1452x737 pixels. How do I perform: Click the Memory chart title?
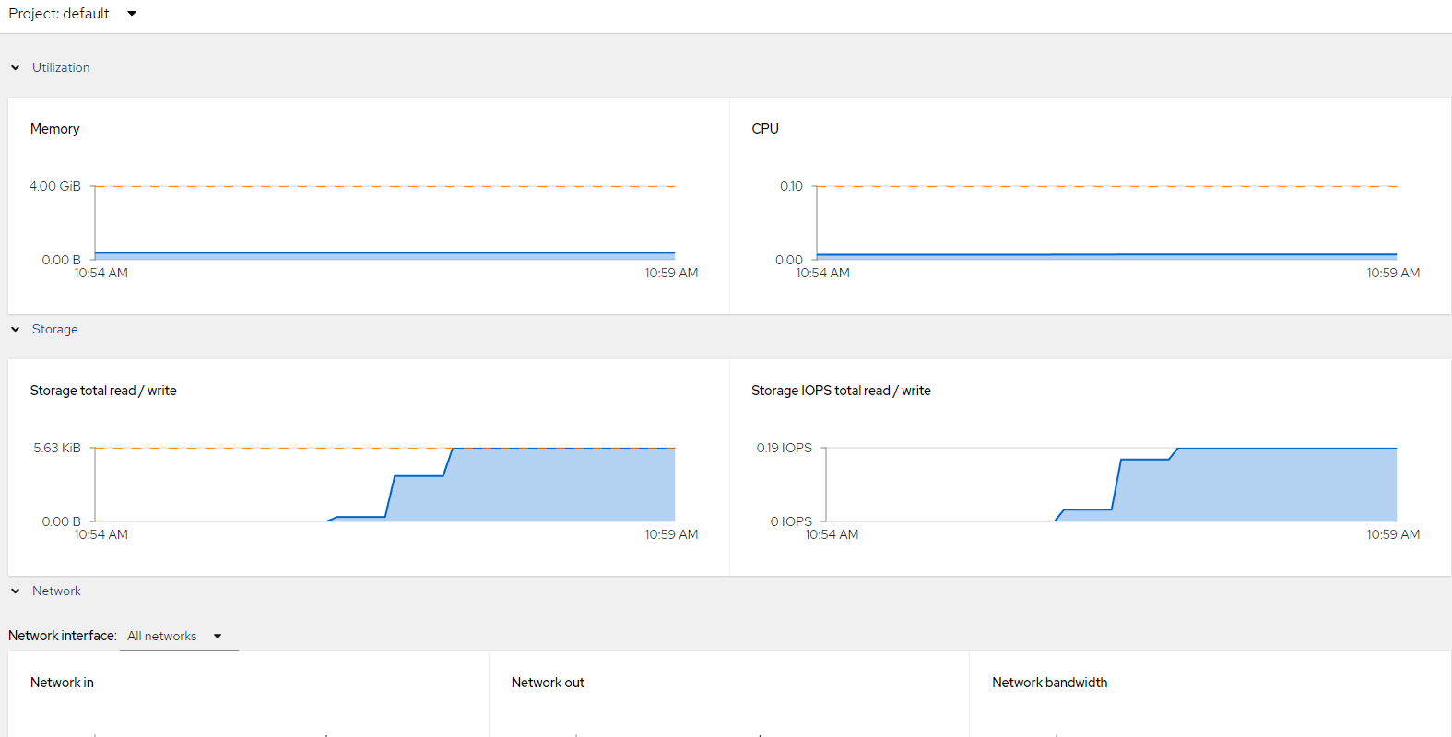[x=54, y=129]
